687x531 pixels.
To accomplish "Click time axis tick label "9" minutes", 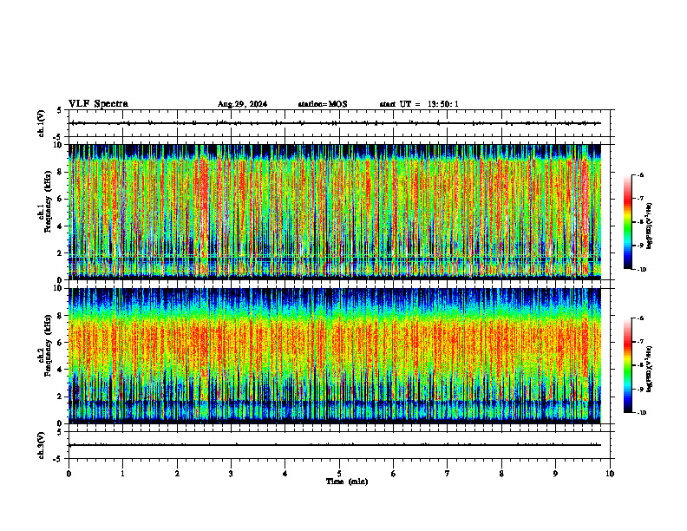I will pos(555,474).
